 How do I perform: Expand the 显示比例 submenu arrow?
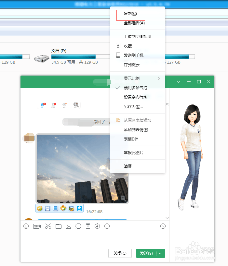pyautogui.click(x=159, y=78)
